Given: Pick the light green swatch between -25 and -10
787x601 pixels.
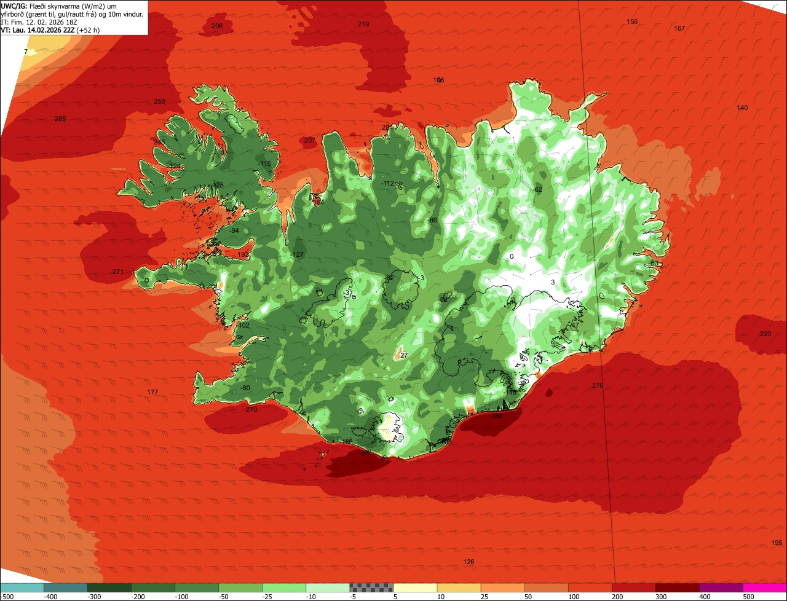Looking at the screenshot, I should tap(284, 587).
